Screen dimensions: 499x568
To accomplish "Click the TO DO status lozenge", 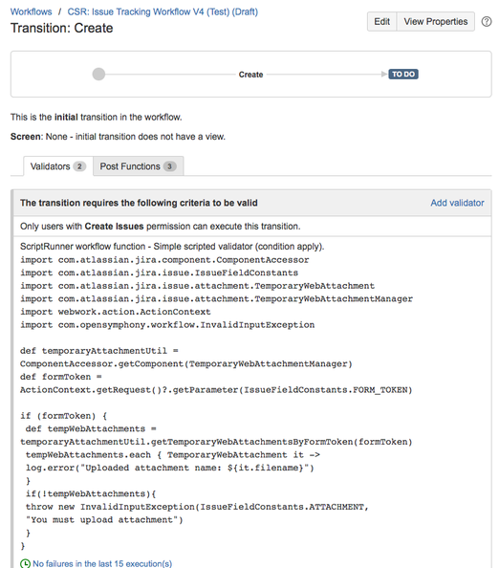I will [403, 75].
